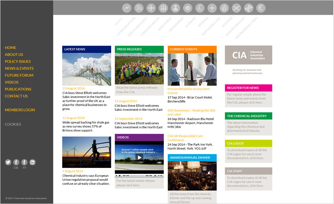
Task: Click the VIDEOS purple header
Action: pos(139,137)
